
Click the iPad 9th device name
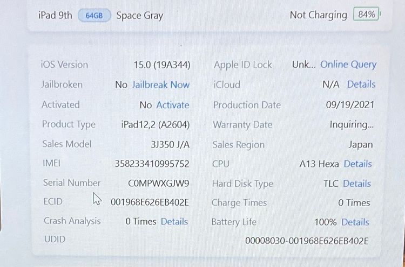(x=55, y=16)
